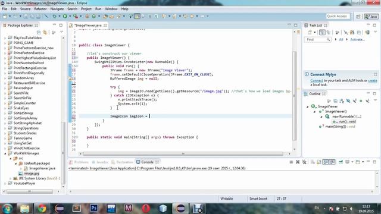
Task: Run the program with the green Run button
Action: (65, 16)
